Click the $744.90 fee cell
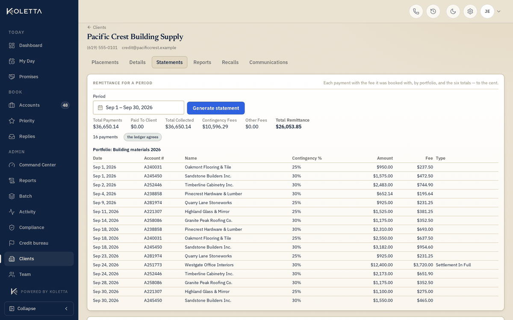The image size is (513, 320). click(x=425, y=185)
